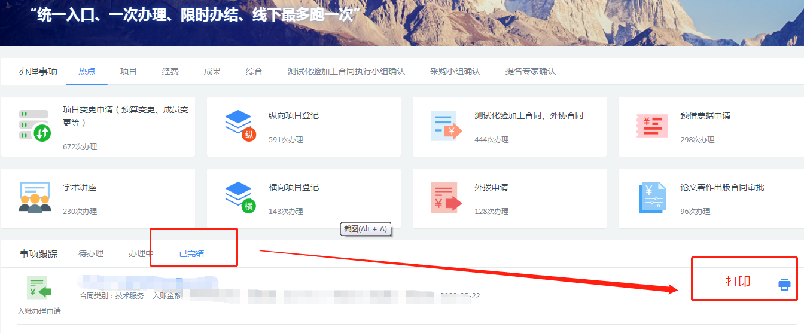Click the 预借票据申请 ticket icon
This screenshot has width=804, height=333.
coord(651,126)
